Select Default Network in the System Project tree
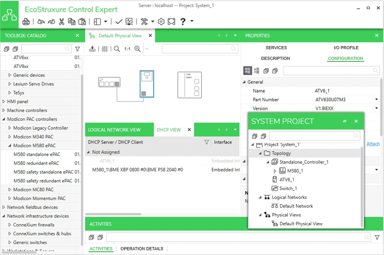The width and height of the screenshot is (384, 255). 296,206
